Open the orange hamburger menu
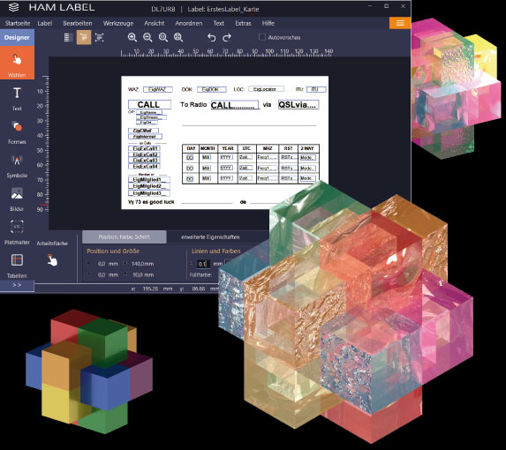Viewport: 506px width, 450px height. click(400, 23)
